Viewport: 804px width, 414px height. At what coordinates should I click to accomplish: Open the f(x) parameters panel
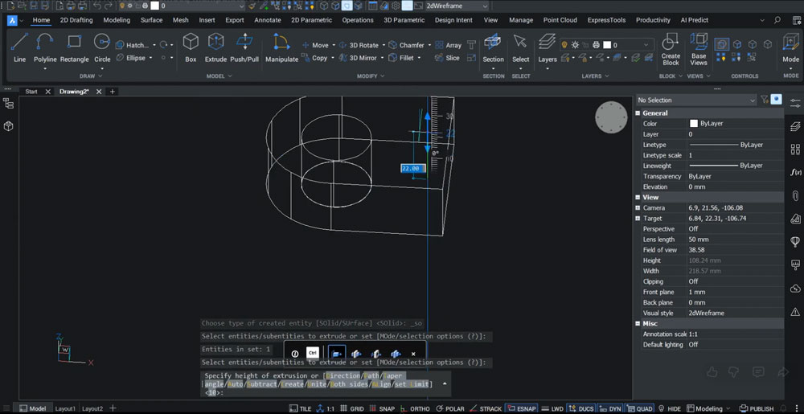coord(795,172)
